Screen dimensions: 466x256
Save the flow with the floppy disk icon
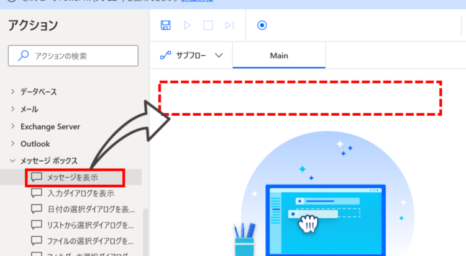coord(165,25)
